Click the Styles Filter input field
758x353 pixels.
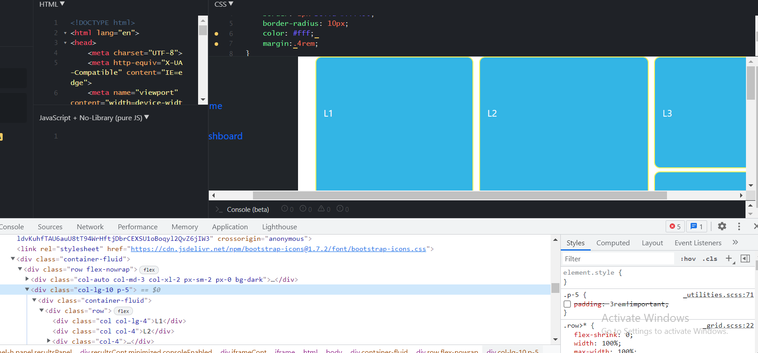point(618,259)
